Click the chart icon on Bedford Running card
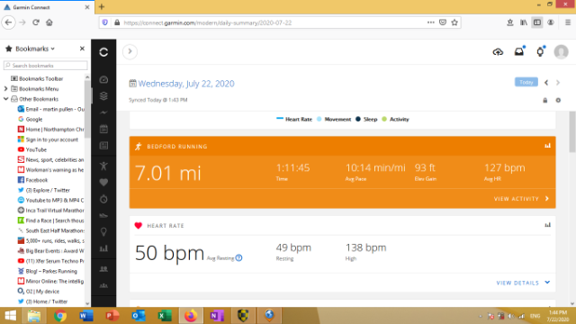This screenshot has width=576, height=324. pos(547,146)
